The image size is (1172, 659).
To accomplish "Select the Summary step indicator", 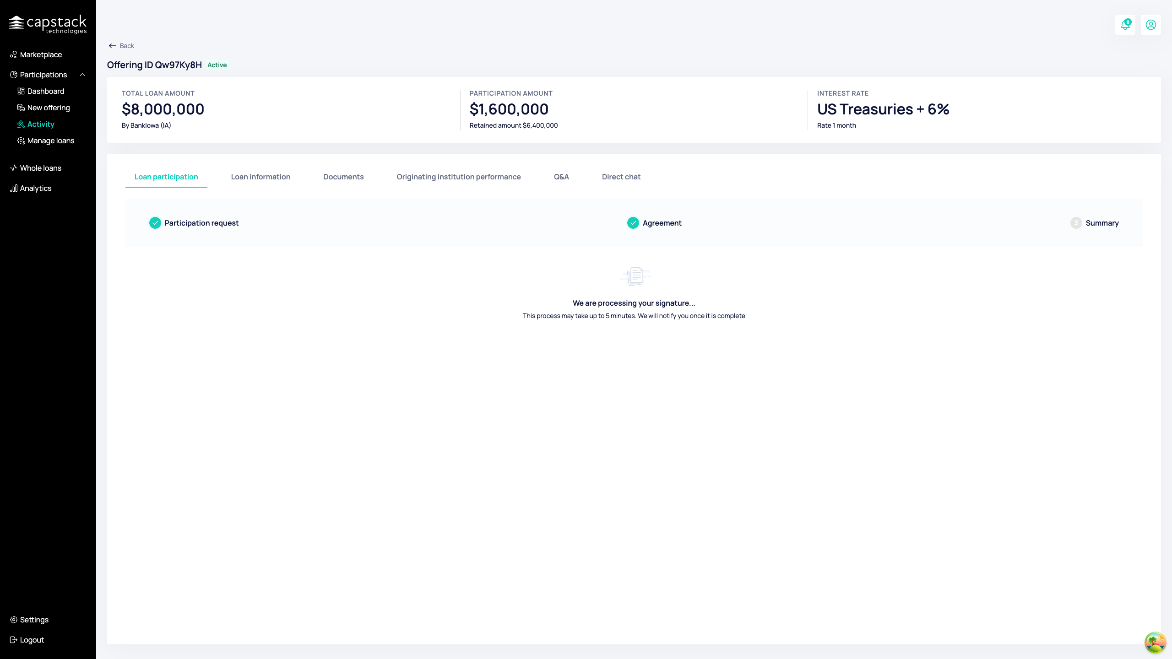I will (x=1076, y=223).
